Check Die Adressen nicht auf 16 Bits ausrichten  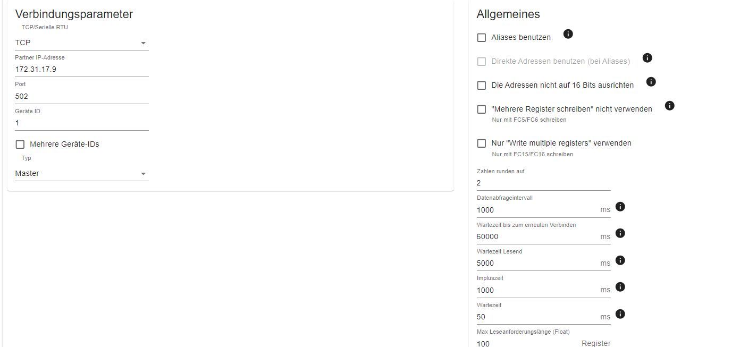click(x=482, y=86)
